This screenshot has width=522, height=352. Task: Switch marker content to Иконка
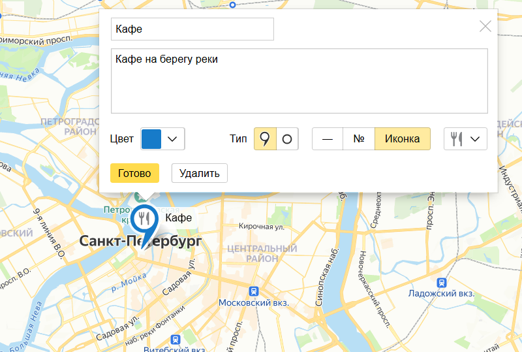[402, 139]
